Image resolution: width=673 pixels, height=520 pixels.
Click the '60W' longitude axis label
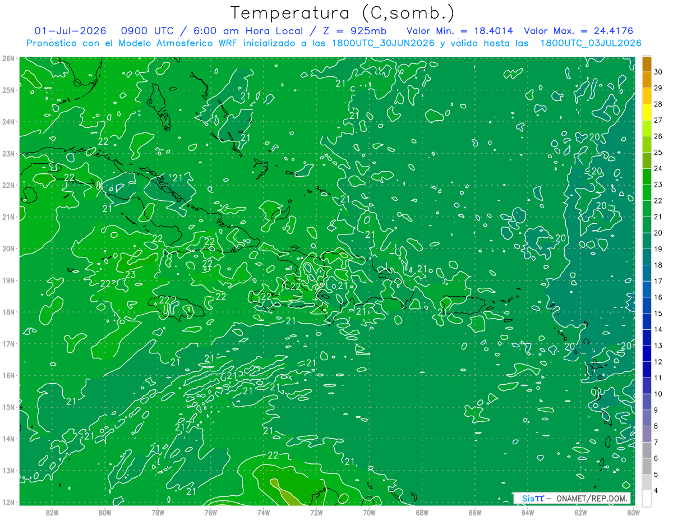[633, 512]
